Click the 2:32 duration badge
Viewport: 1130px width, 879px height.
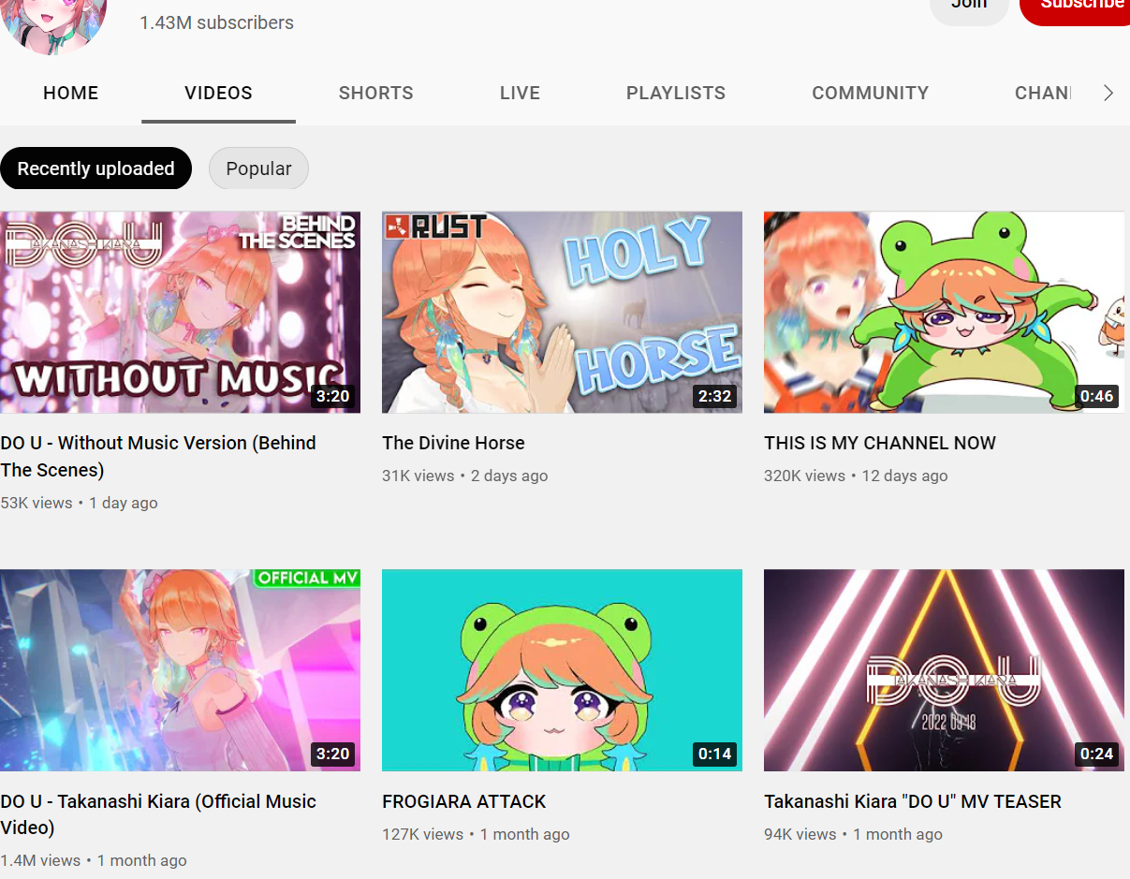click(714, 396)
